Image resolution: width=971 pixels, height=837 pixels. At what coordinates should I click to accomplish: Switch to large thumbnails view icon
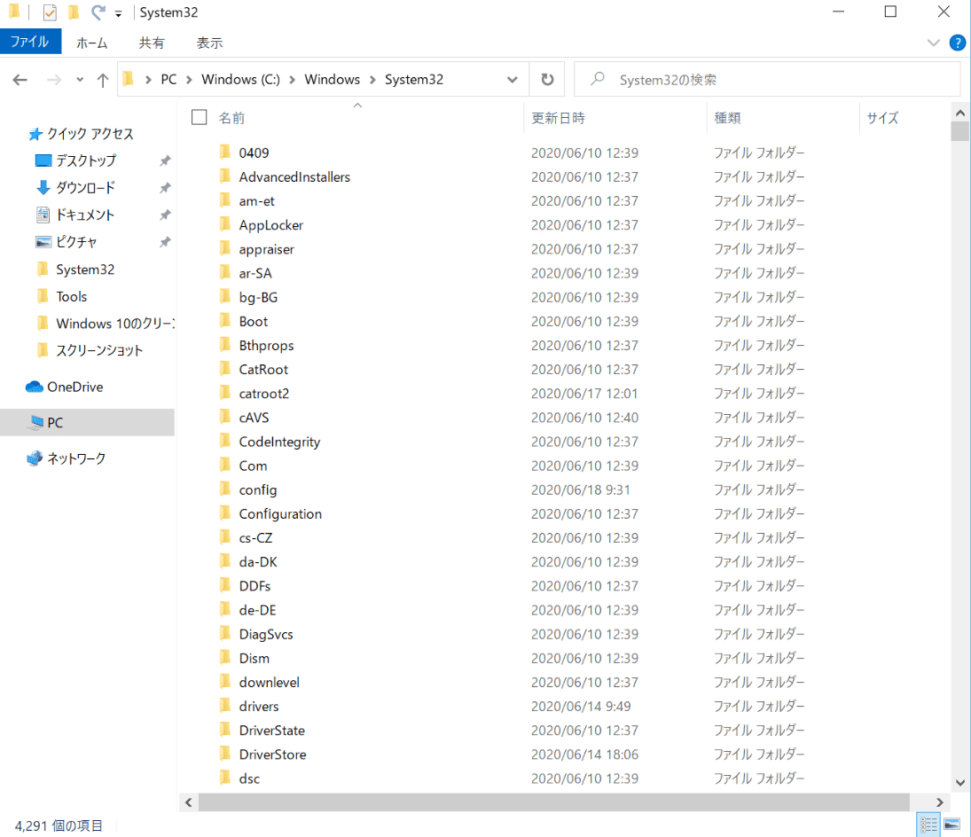[951, 825]
